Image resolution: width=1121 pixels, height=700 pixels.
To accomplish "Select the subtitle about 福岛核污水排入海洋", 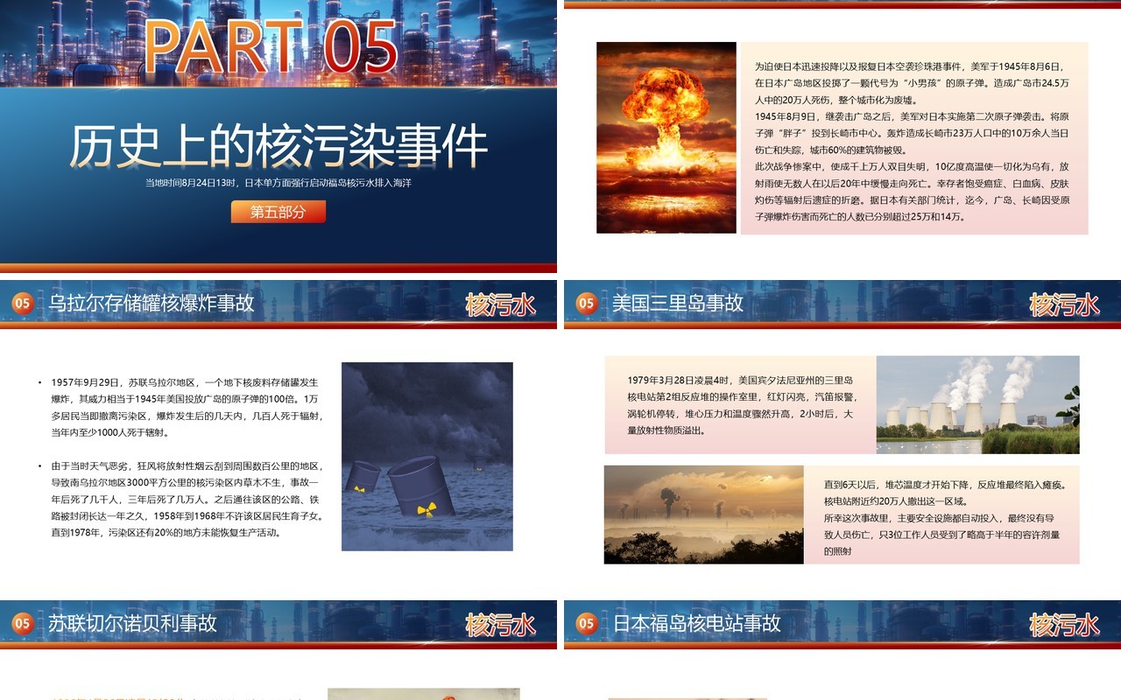I will point(278,183).
